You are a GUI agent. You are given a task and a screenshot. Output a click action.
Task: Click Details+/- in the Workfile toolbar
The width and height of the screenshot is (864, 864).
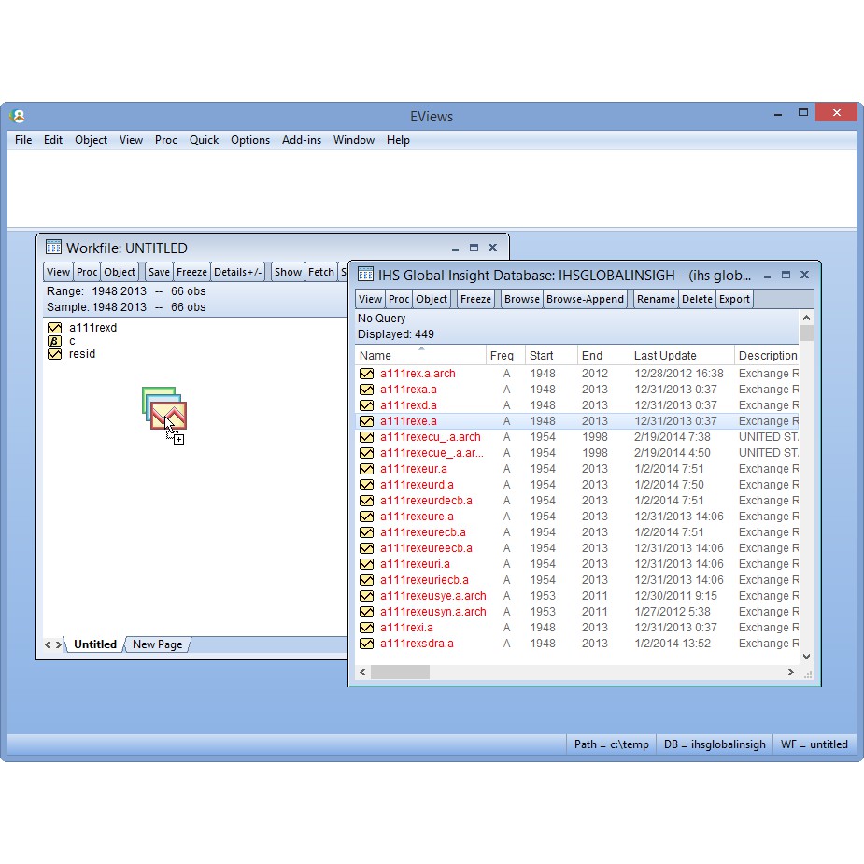(237, 272)
